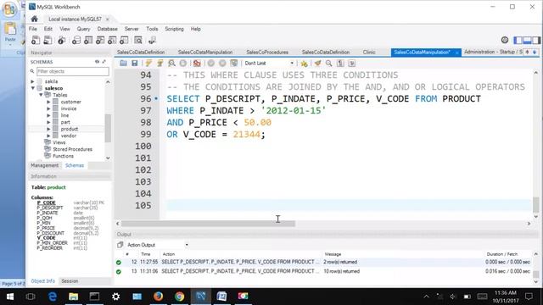Create a new SQL tab for queries
Image resolution: width=543 pixels, height=305 pixels.
click(36, 40)
